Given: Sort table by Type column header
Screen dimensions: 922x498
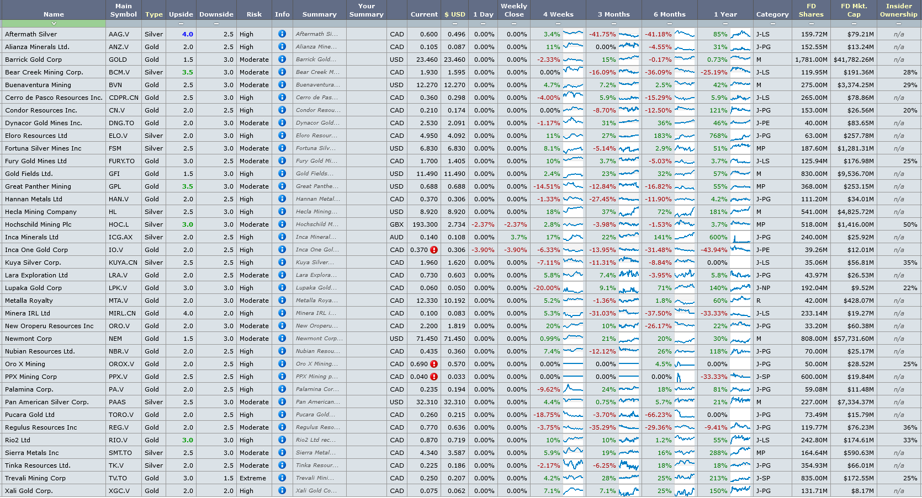Looking at the screenshot, I should tap(154, 14).
